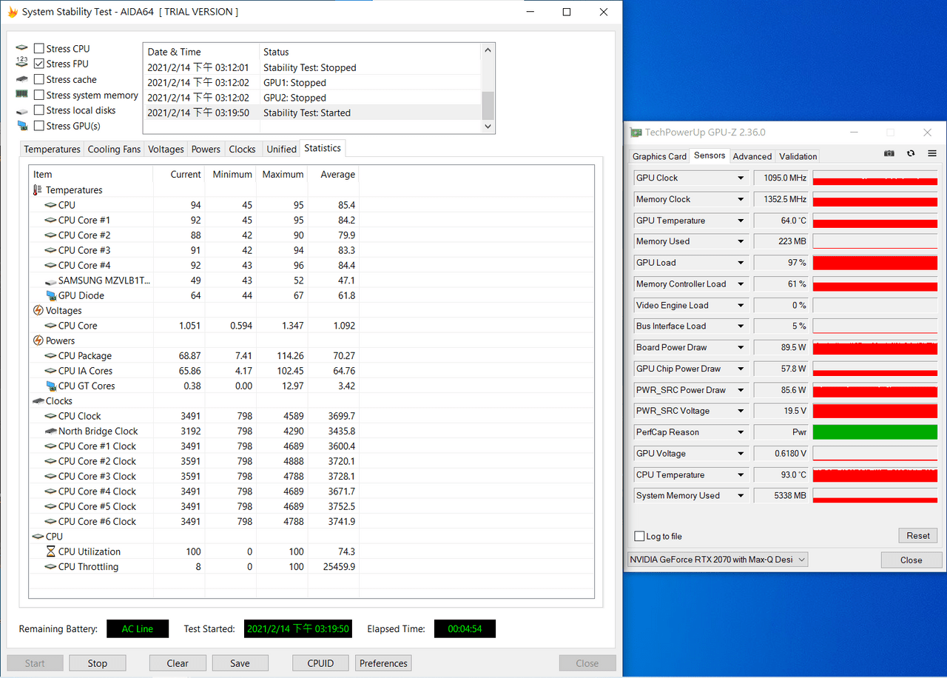Click the CPU Core #1 temperature icon
The image size is (947, 678).
pyautogui.click(x=51, y=220)
